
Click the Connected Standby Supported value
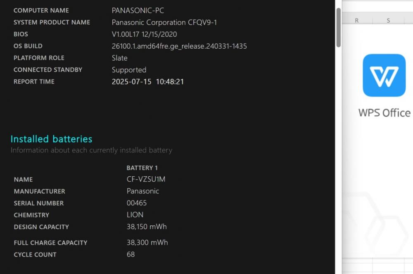pyautogui.click(x=129, y=70)
